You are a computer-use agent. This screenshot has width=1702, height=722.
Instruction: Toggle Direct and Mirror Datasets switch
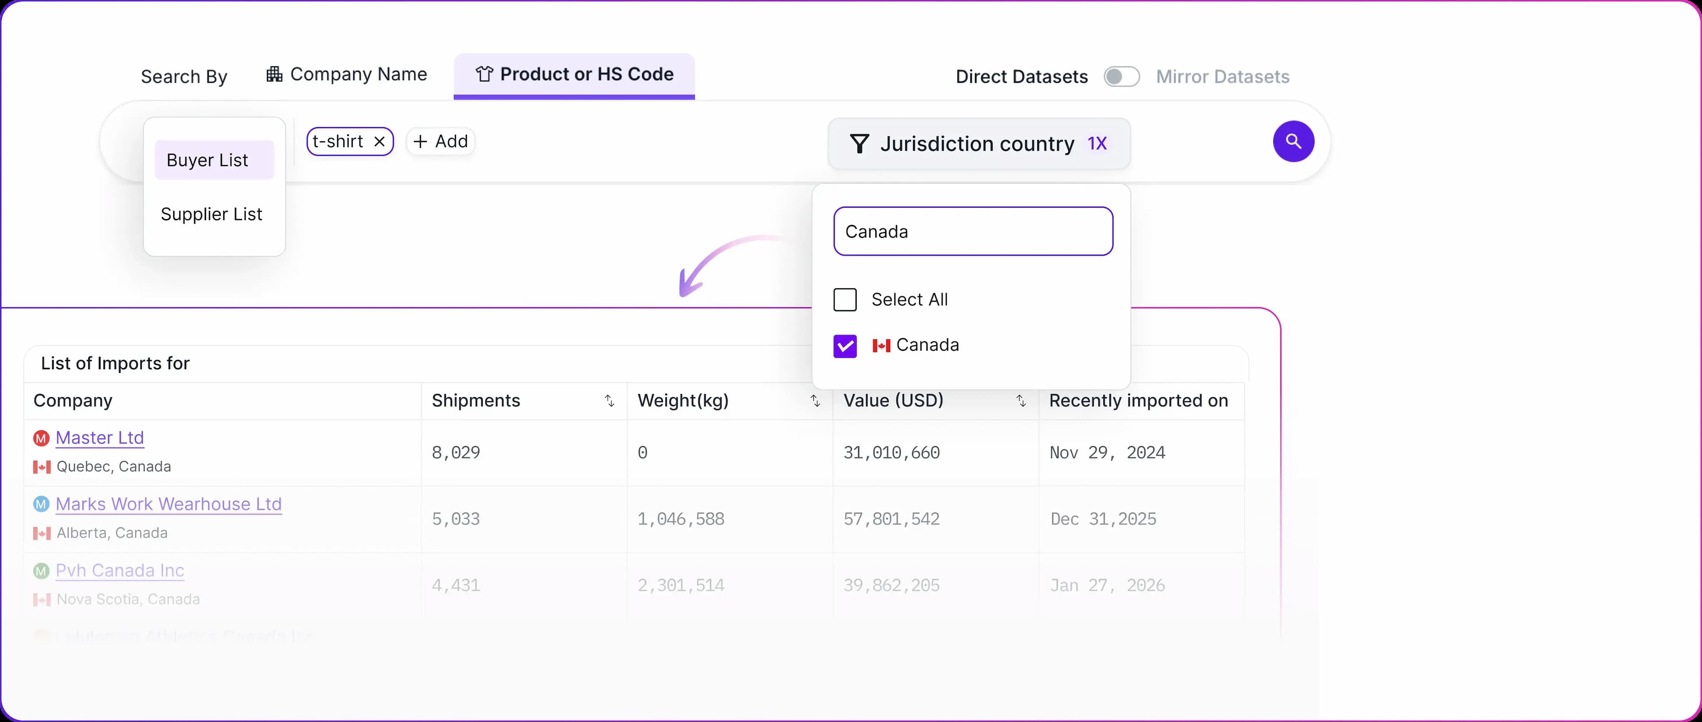1121,77
